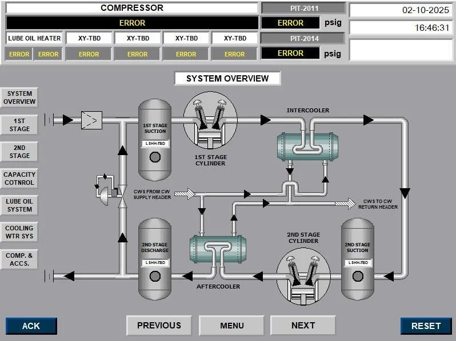Image resolution: width=456 pixels, height=341 pixels.
Task: Click second ERROR status under Lube Oil Heater
Action: [x=48, y=54]
